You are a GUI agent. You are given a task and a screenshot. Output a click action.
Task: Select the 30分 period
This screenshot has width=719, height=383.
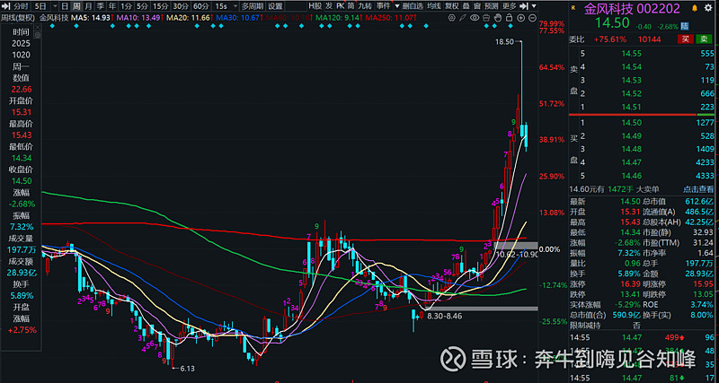coord(182,6)
